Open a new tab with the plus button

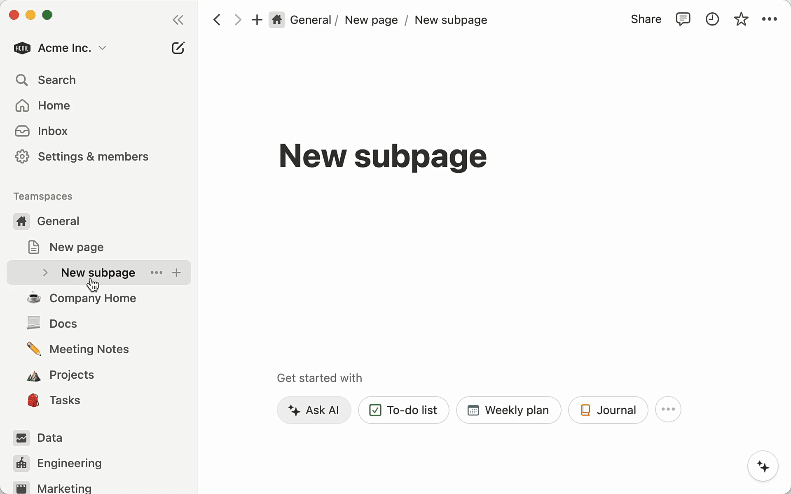[x=257, y=20]
